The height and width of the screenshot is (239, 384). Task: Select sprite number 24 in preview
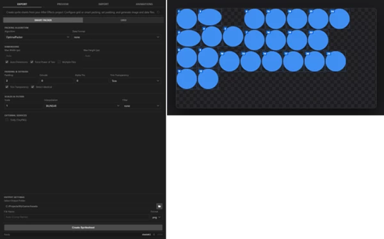339,19
